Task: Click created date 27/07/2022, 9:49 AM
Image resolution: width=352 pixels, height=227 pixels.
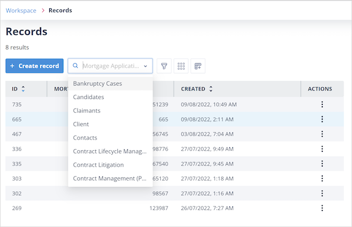Action: coord(207,149)
